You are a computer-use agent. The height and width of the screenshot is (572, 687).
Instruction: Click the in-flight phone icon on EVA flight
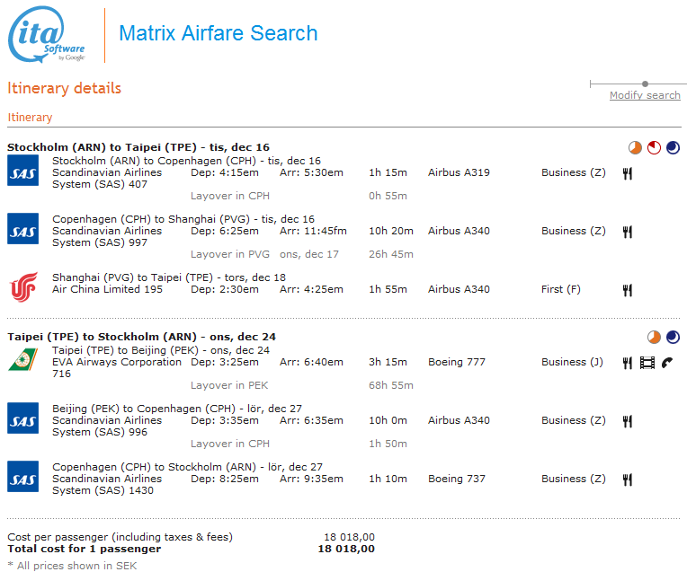(x=666, y=363)
